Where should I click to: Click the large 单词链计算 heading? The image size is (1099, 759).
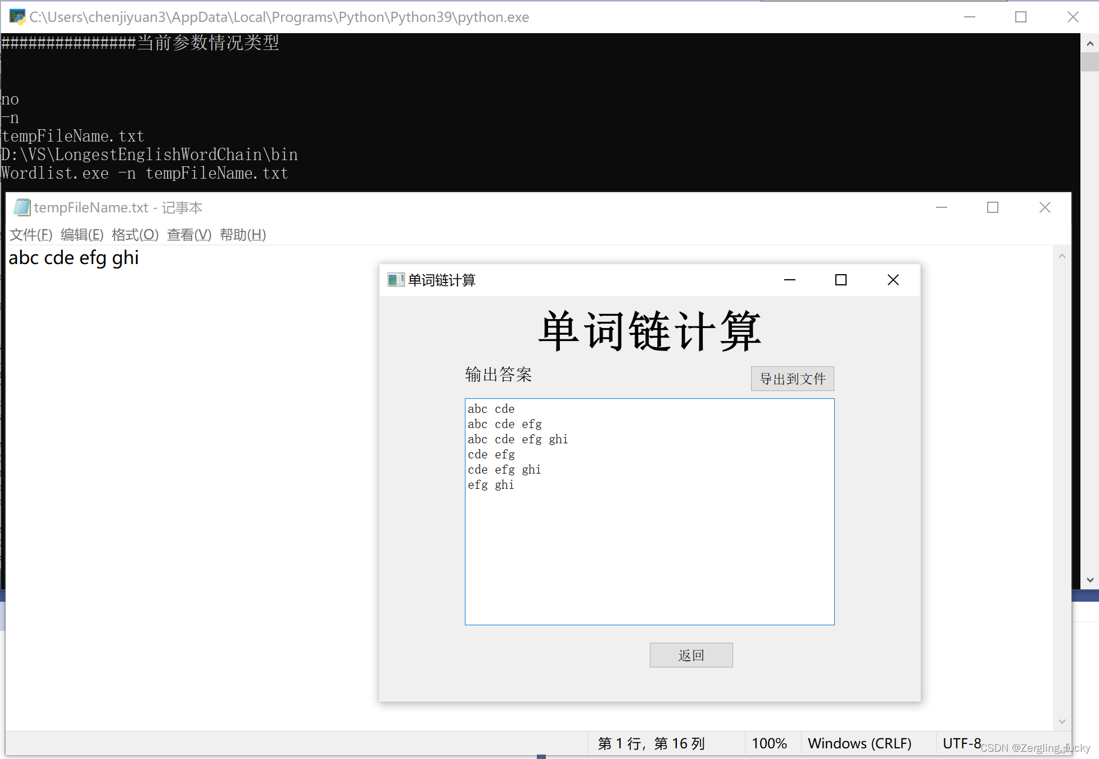650,331
